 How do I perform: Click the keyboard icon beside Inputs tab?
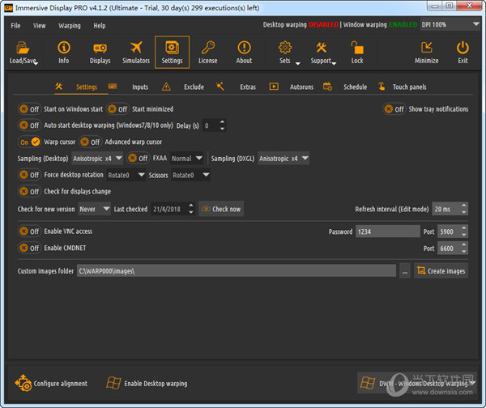click(113, 86)
